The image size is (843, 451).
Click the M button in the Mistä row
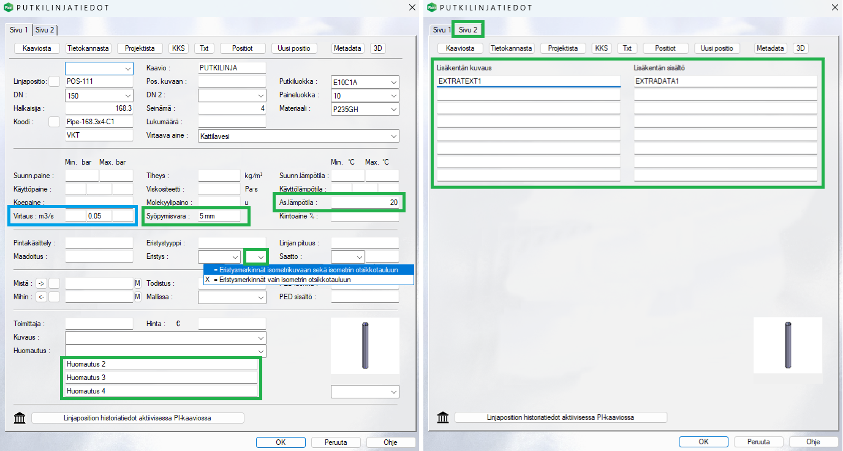coord(138,283)
